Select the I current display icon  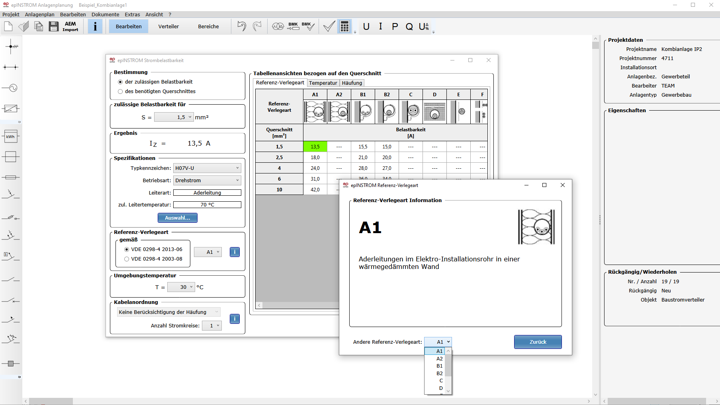pos(381,27)
